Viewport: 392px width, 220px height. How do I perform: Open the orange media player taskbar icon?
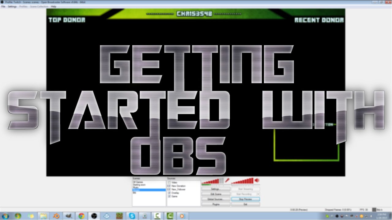(x=182, y=216)
